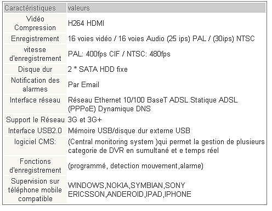The width and height of the screenshot is (272, 211).
Task: Select the Disque dur label cell
Action: coord(35,69)
